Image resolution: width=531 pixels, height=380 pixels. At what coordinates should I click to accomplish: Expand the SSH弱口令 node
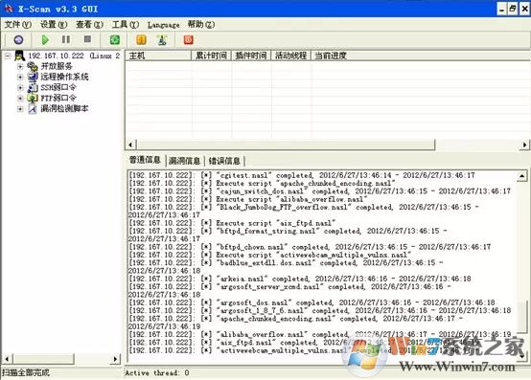(x=20, y=87)
